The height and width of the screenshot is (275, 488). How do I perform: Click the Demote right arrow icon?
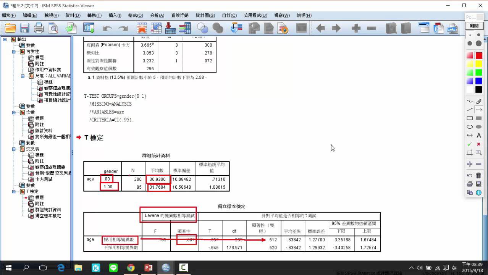pos(336,28)
